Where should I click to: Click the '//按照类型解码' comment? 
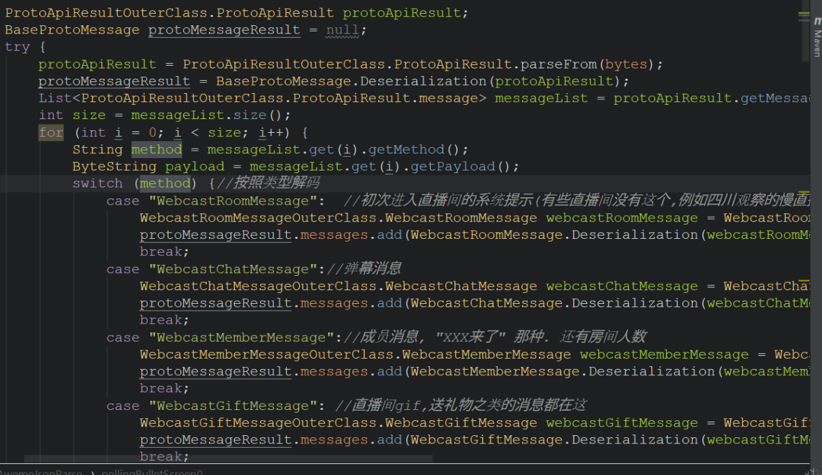[268, 183]
